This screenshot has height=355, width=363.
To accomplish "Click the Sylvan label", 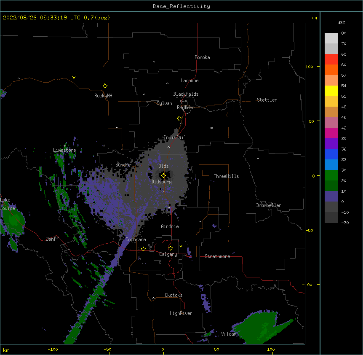I will click(x=164, y=103).
